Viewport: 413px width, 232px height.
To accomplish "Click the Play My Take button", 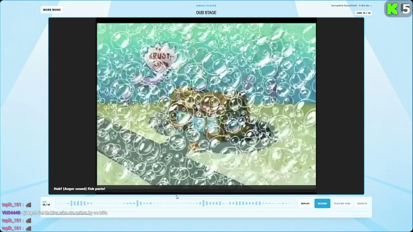I will (342, 203).
